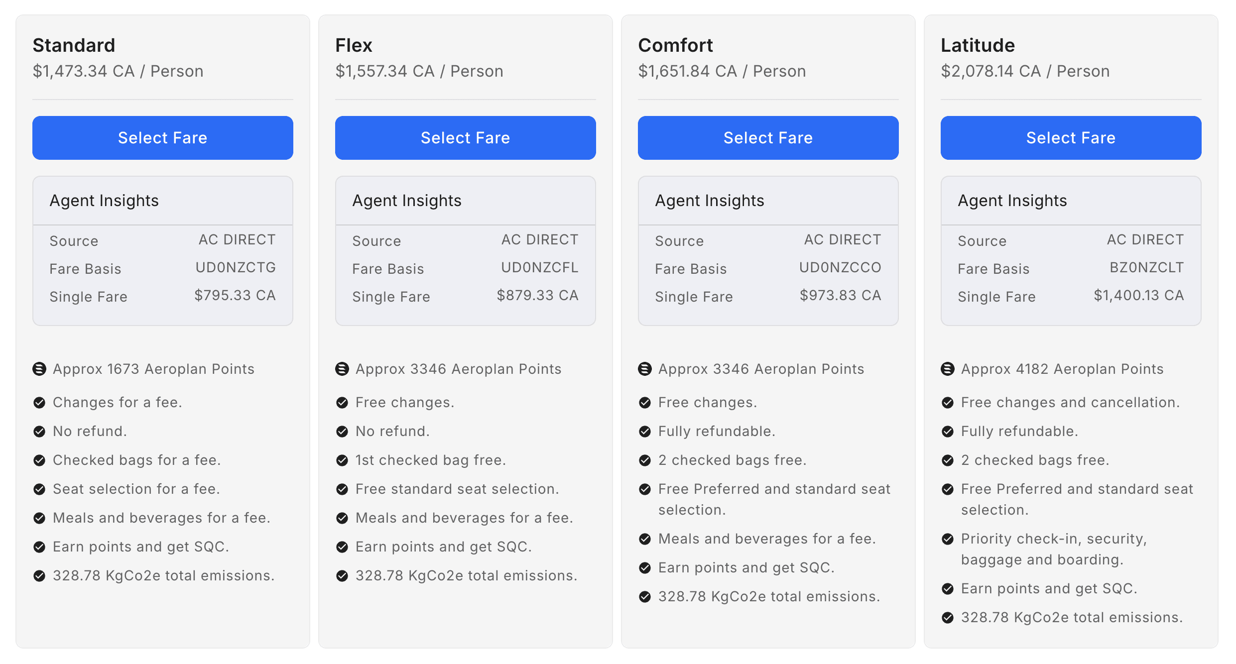Click the Latitude card title
This screenshot has height=664, width=1236.
[x=978, y=45]
